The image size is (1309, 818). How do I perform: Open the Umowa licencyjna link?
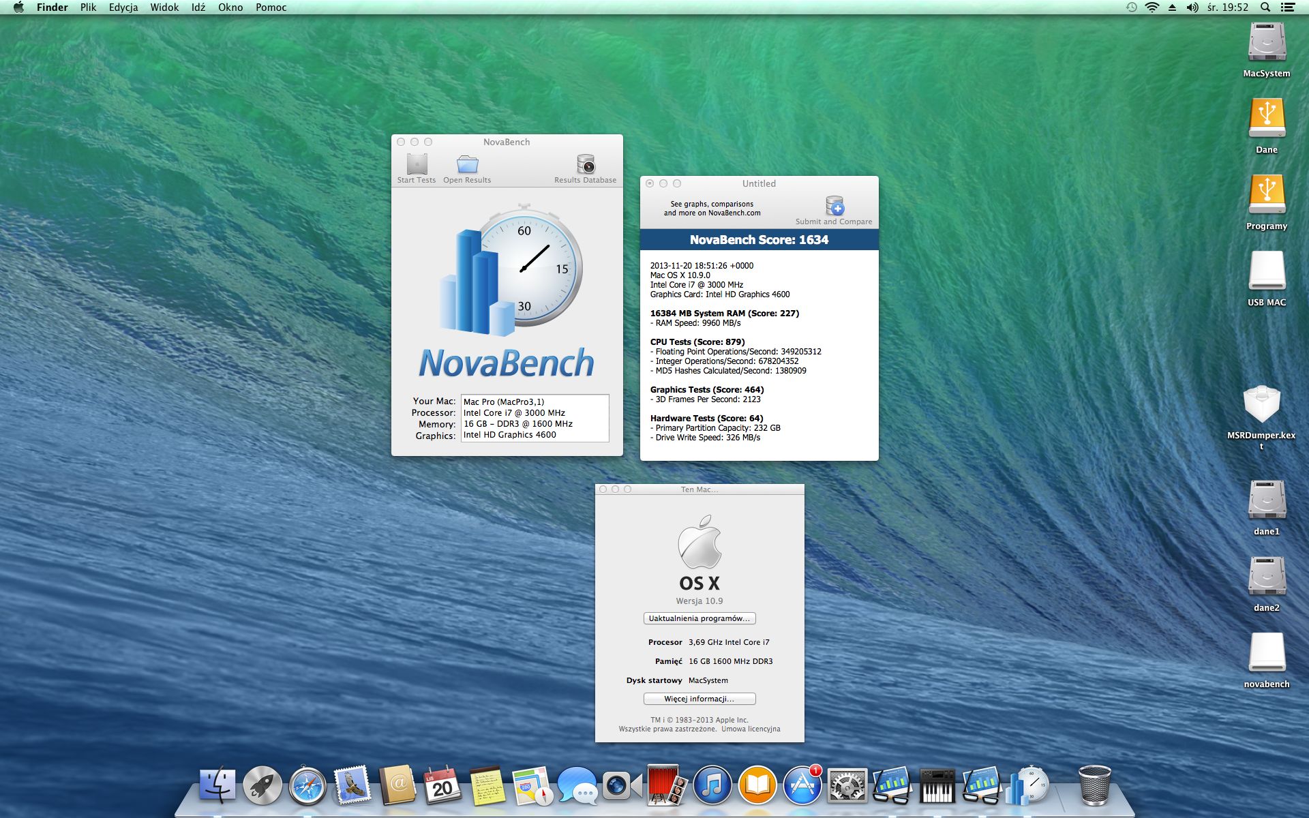click(x=751, y=729)
